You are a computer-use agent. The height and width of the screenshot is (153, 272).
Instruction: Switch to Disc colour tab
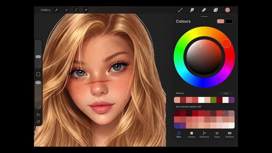point(179,135)
